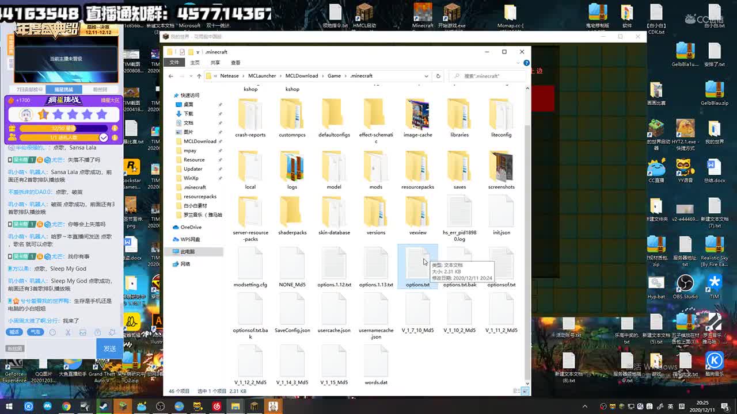Select the image-cache folder
The height and width of the screenshot is (414, 737).
417,118
